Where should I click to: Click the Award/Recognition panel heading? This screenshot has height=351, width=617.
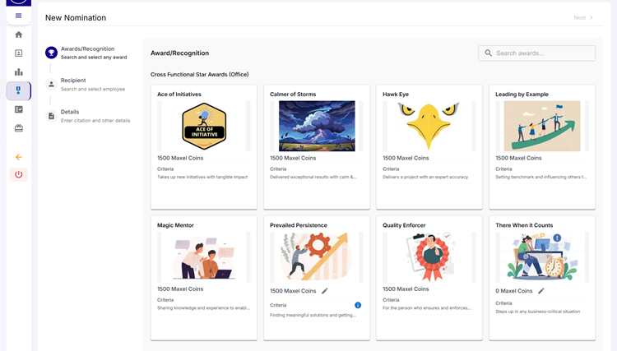[x=179, y=53]
